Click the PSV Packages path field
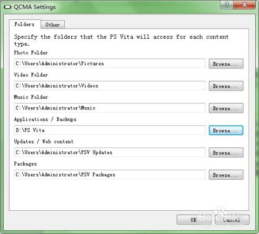This screenshot has height=234, width=259. (110, 175)
